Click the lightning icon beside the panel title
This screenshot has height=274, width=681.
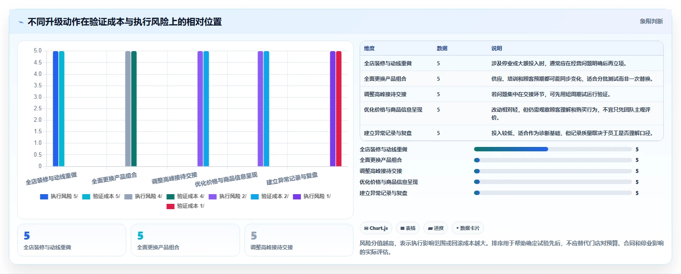(x=21, y=22)
